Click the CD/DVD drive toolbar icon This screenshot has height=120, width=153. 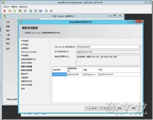46,11
